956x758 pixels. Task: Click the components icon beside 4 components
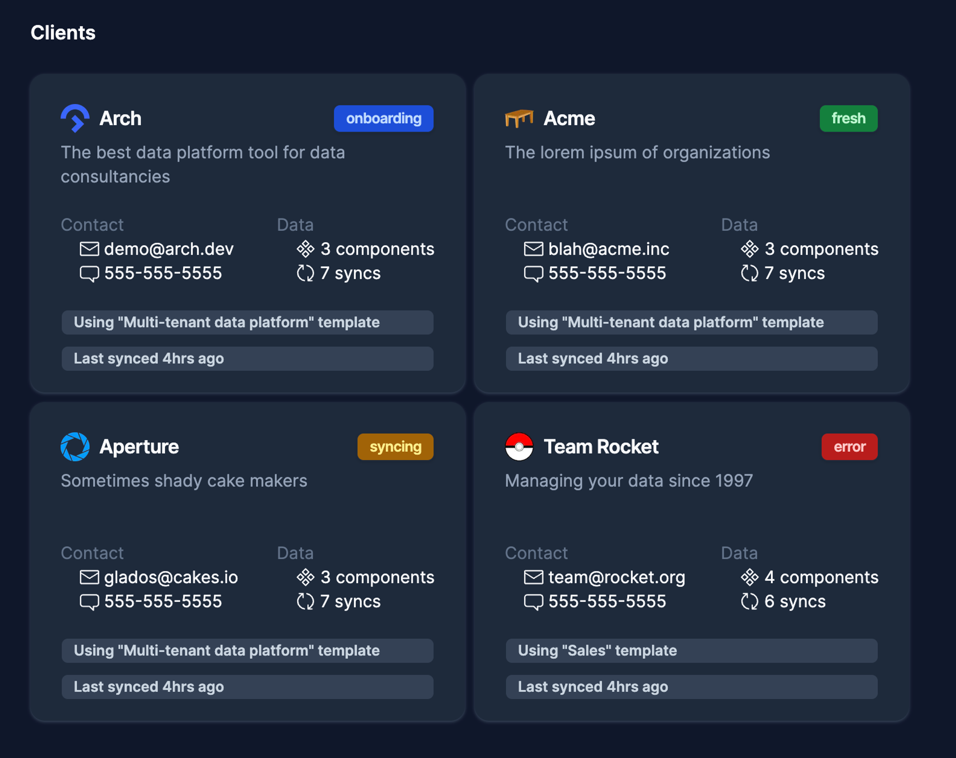(x=750, y=577)
